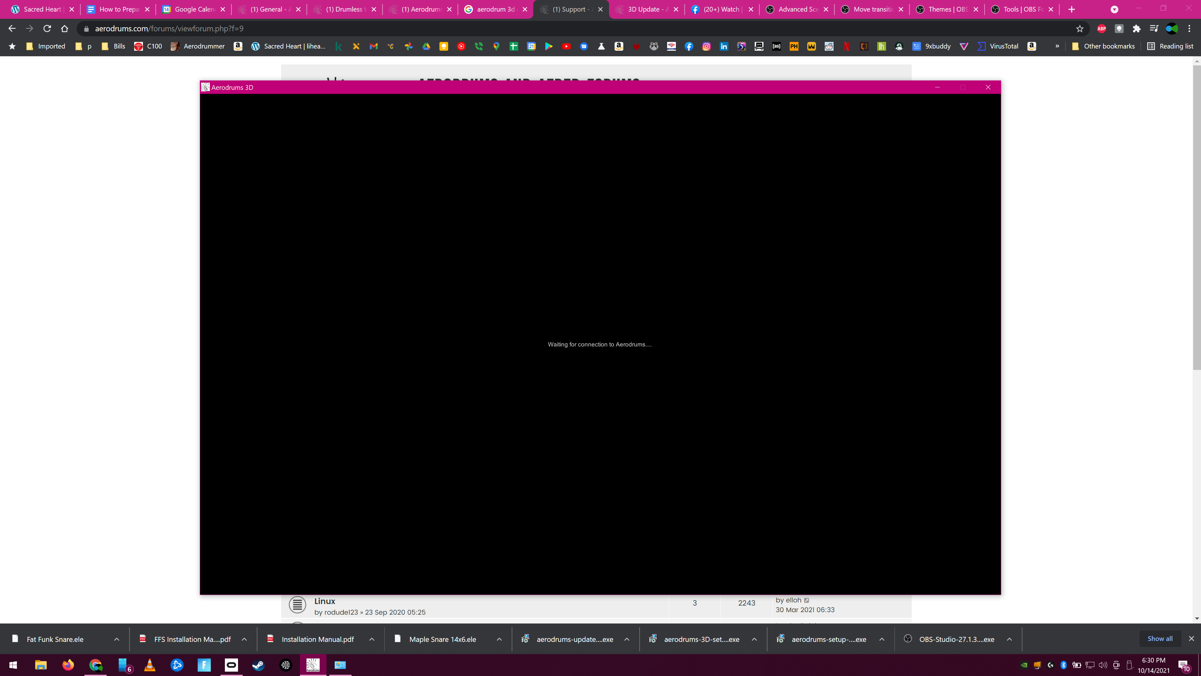The image size is (1201, 676).
Task: Open Oculus app from the taskbar
Action: 231,665
